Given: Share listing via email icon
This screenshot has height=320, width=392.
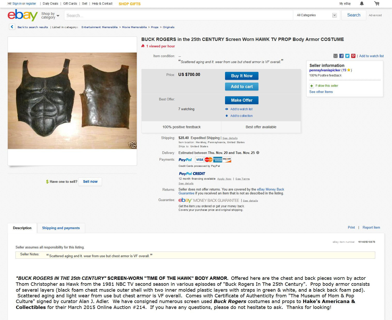Looking at the screenshot, I should (335, 56).
